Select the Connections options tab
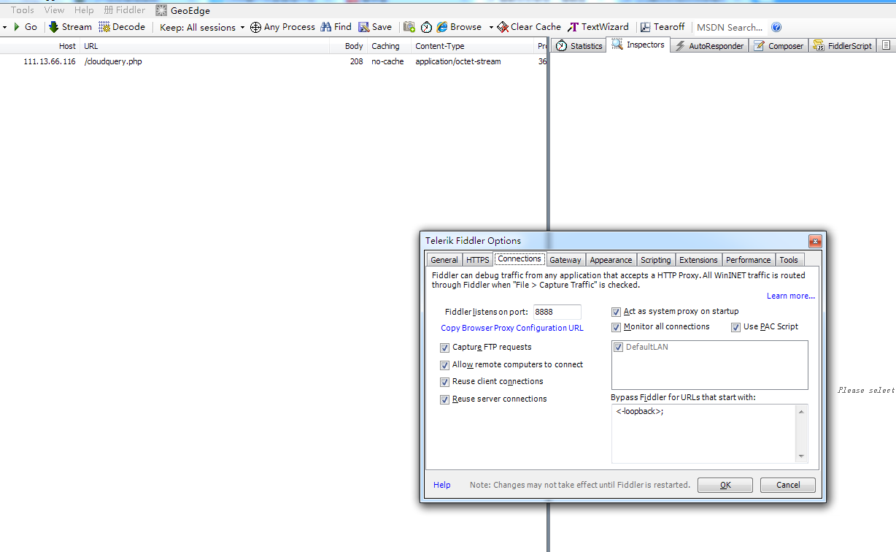Image resolution: width=896 pixels, height=552 pixels. tap(520, 258)
